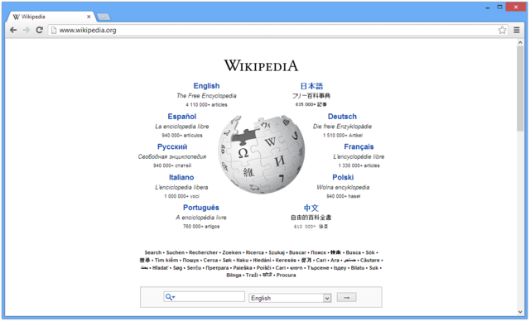This screenshot has height=321, width=530.
Task: Open the Italiano Wikipedia link
Action: (x=181, y=177)
